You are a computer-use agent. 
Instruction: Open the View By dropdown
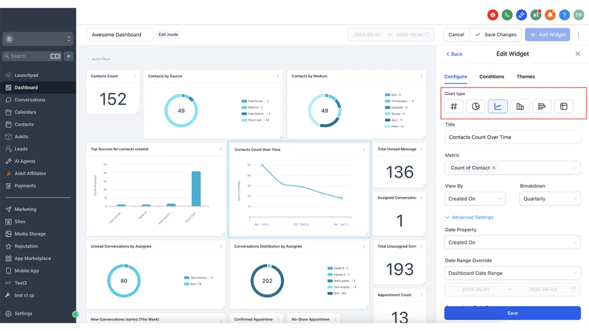point(475,198)
